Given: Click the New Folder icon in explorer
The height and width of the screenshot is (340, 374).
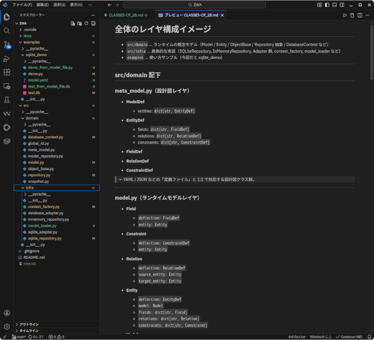Looking at the screenshot, I should click(x=79, y=23).
